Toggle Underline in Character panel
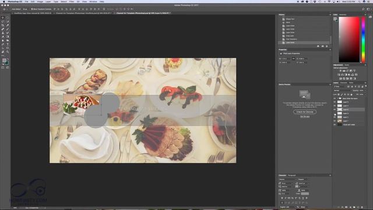The height and width of the screenshot is (210, 373). coord(303,198)
